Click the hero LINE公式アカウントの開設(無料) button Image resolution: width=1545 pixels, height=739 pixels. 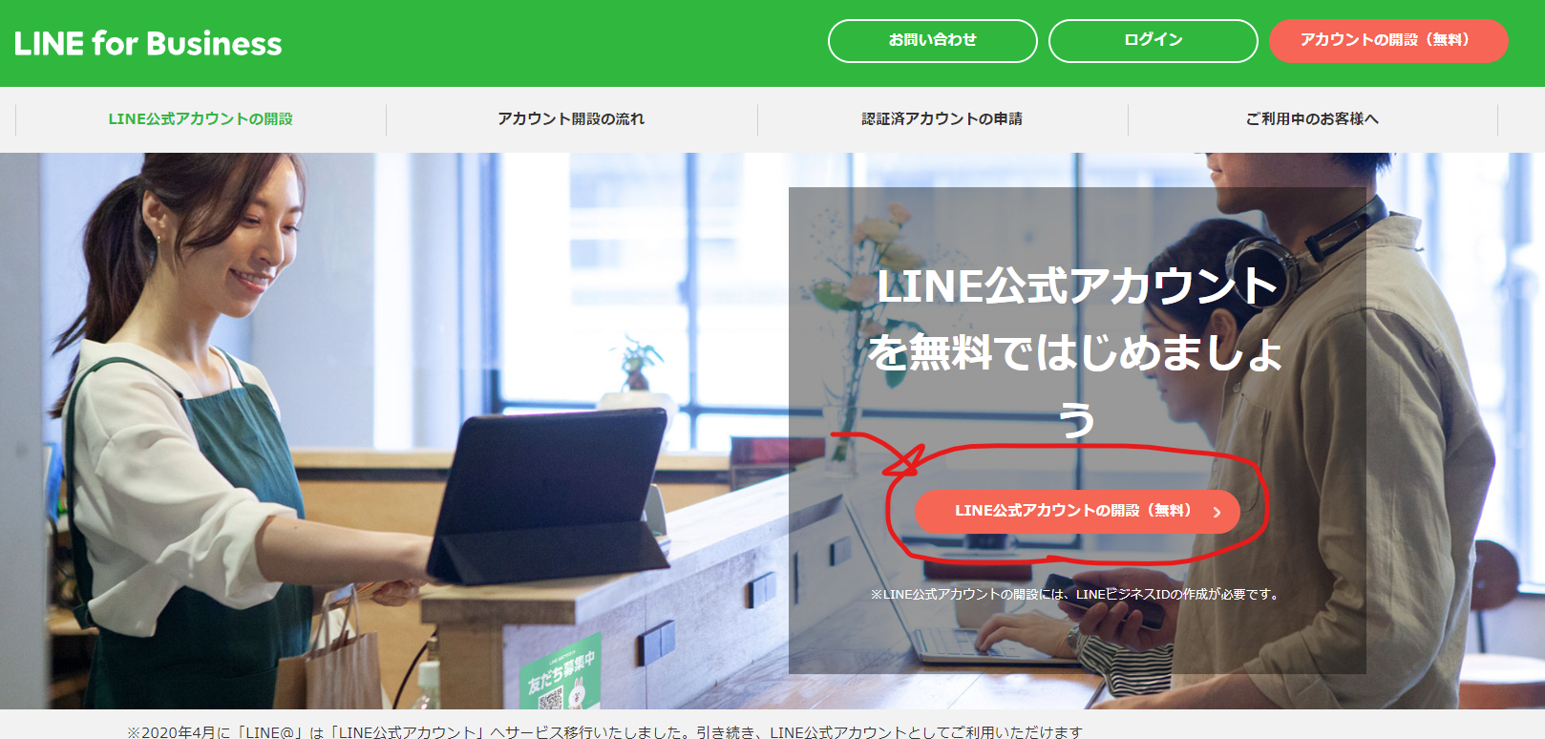[1077, 512]
